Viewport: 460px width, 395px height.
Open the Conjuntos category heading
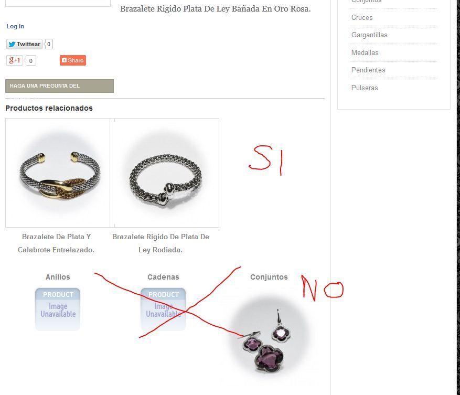pos(269,277)
